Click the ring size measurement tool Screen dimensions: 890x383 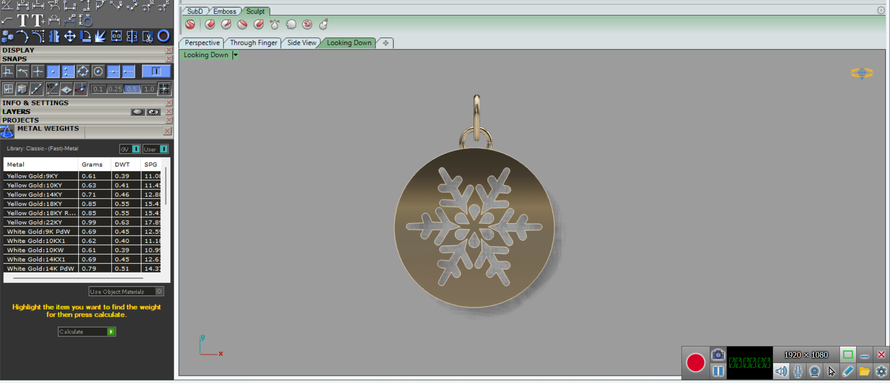(x=85, y=20)
